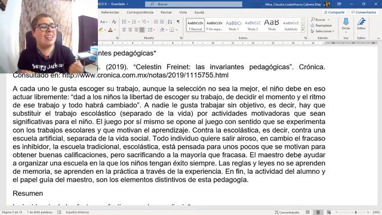Open the numbering library dropdown arrow

click(138, 22)
